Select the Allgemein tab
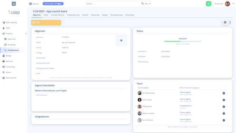Viewport: 236px width, 133px height. pos(37,15)
